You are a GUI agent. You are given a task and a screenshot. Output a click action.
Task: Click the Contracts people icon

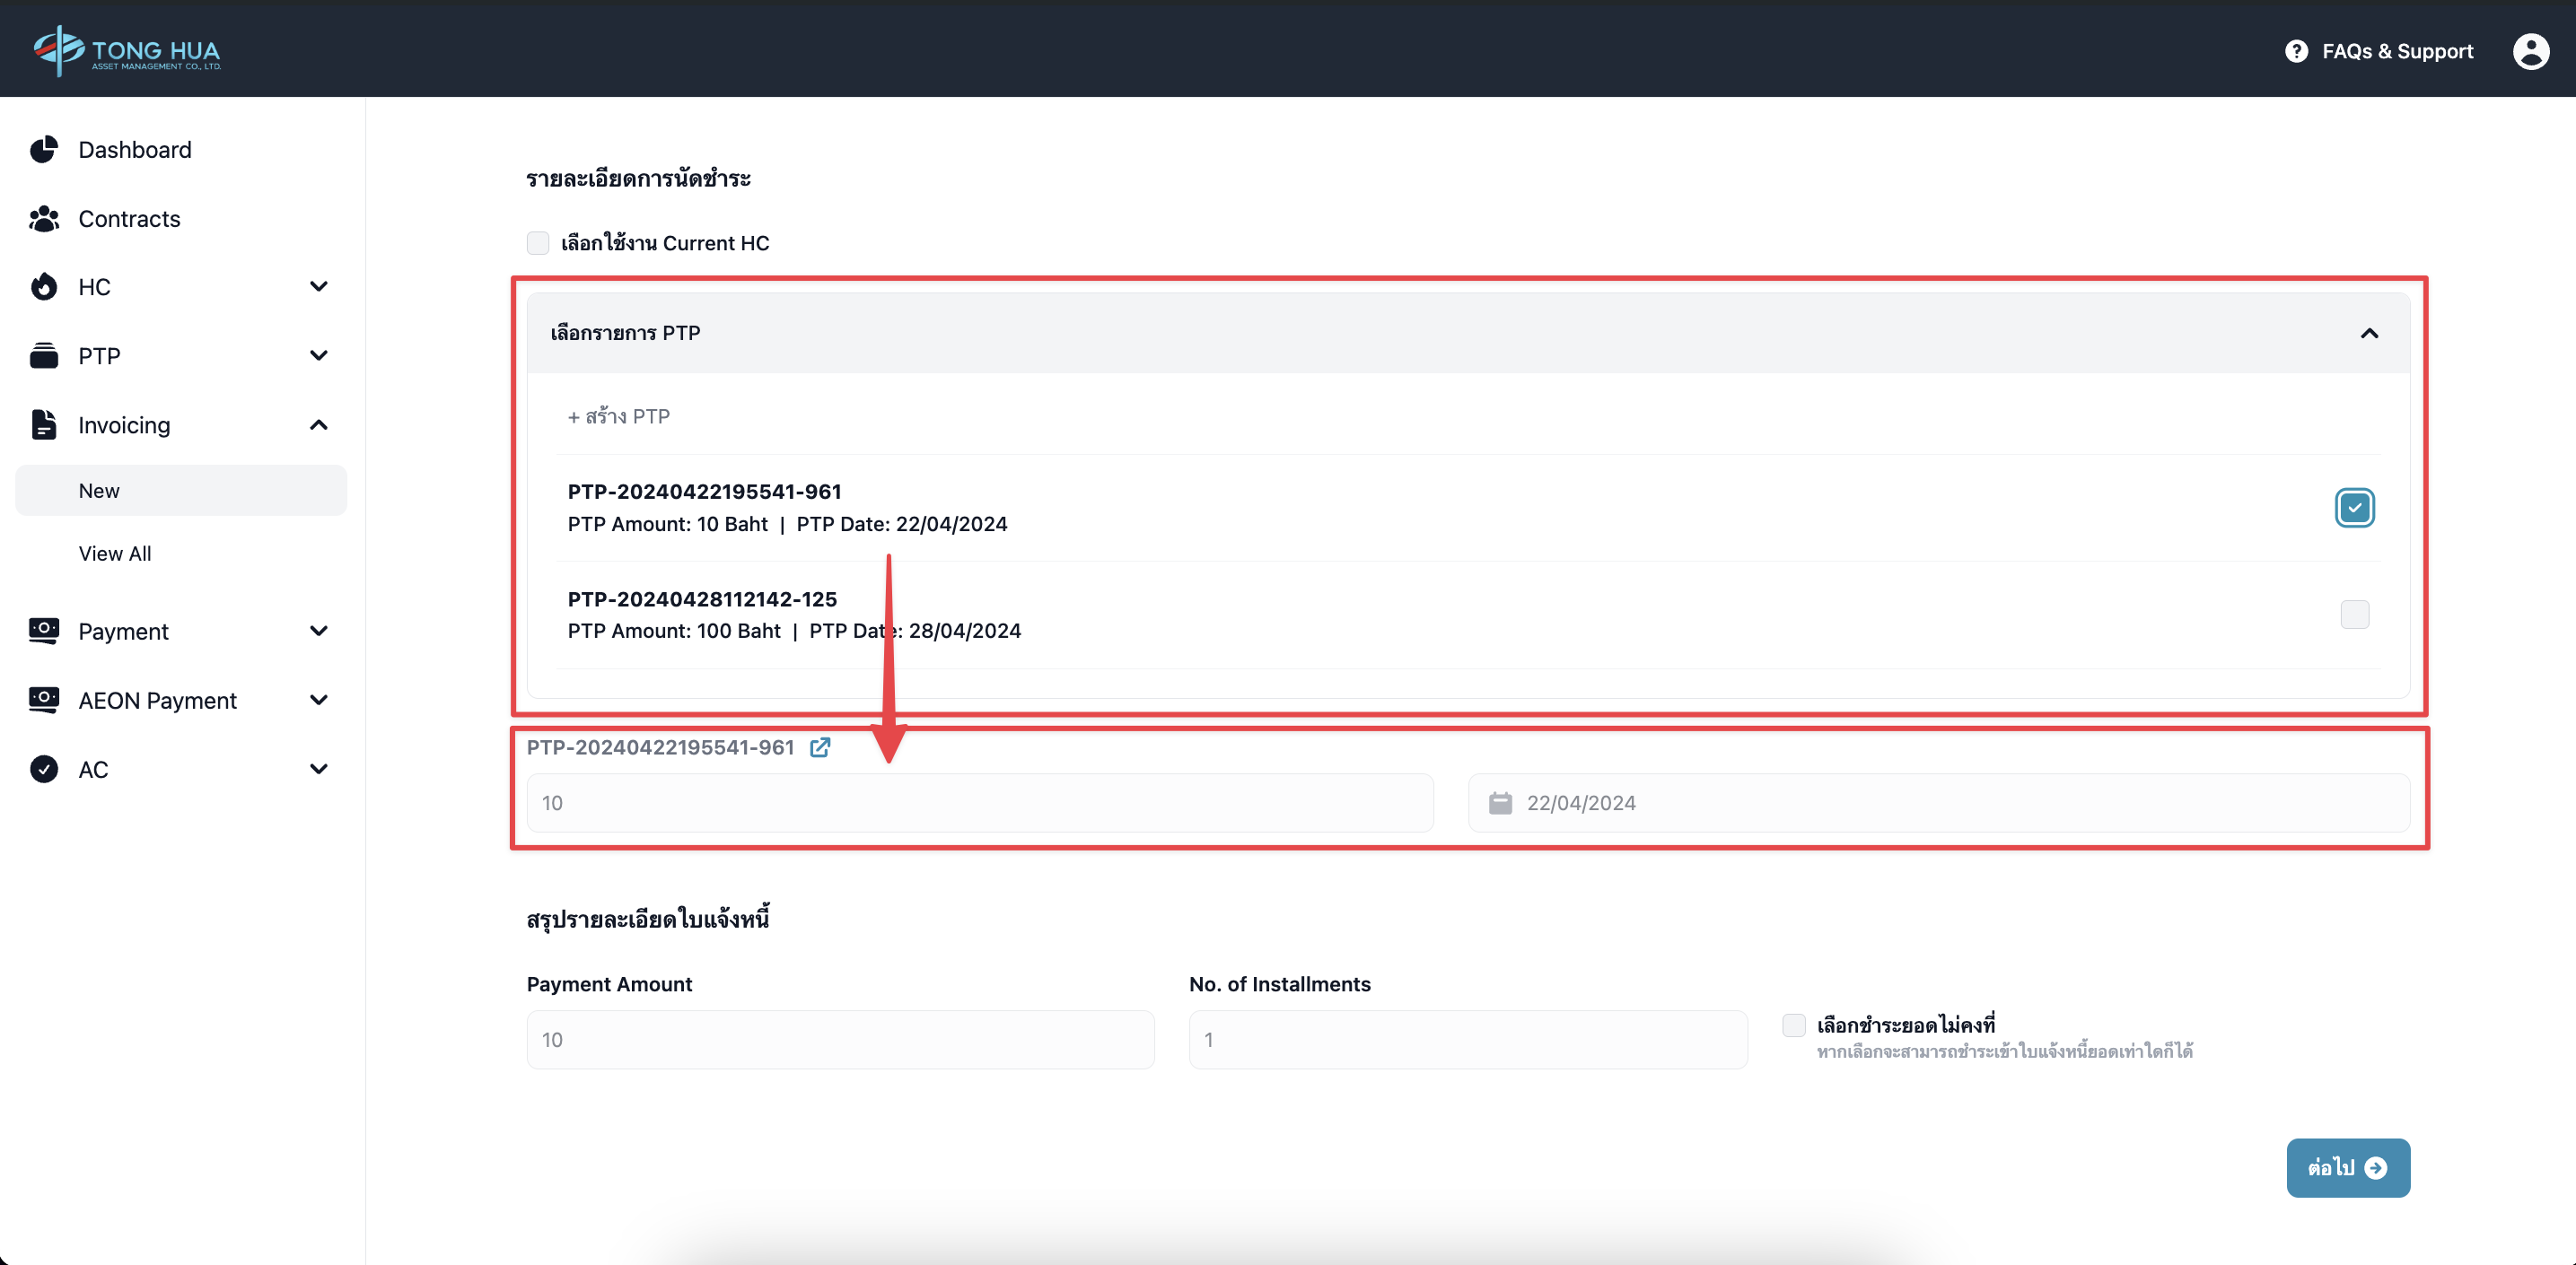44,219
